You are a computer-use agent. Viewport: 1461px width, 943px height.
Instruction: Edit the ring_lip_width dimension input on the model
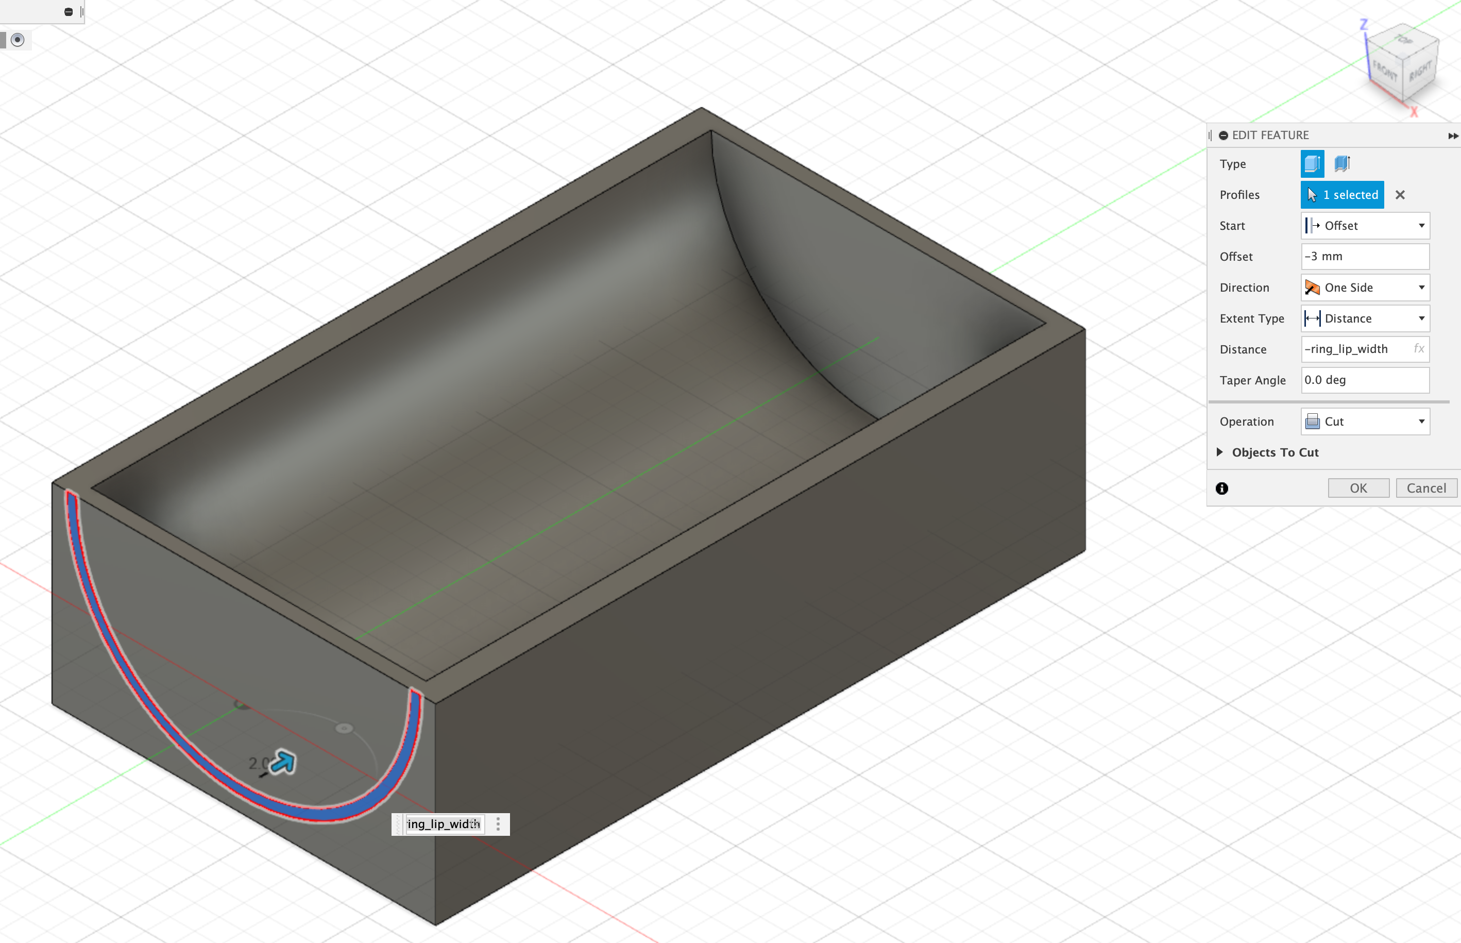[x=443, y=824]
